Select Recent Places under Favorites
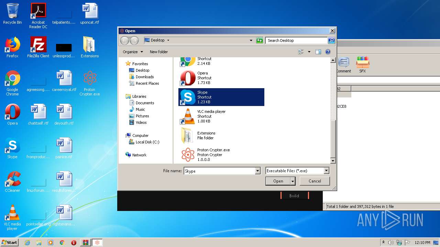Viewport: 440px width, 247px height. 147,83
